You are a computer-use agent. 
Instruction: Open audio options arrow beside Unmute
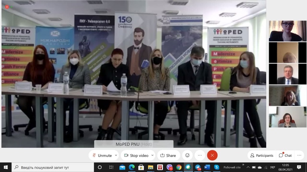[x=116, y=155]
